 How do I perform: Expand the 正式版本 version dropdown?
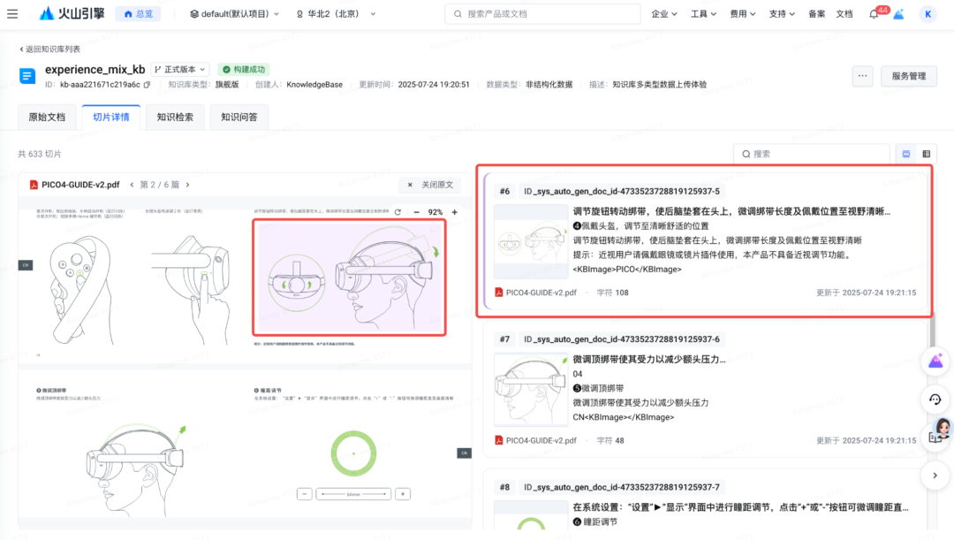(x=179, y=70)
